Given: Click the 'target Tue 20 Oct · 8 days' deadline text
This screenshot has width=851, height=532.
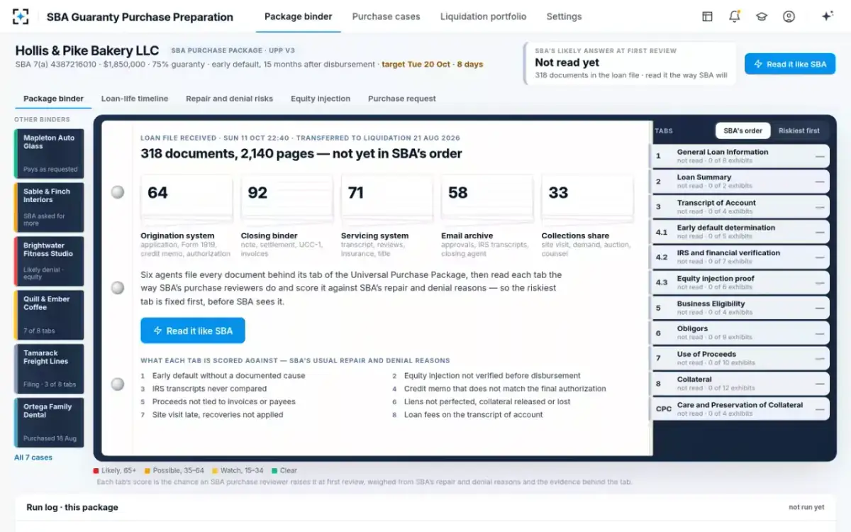Looking at the screenshot, I should (x=432, y=65).
